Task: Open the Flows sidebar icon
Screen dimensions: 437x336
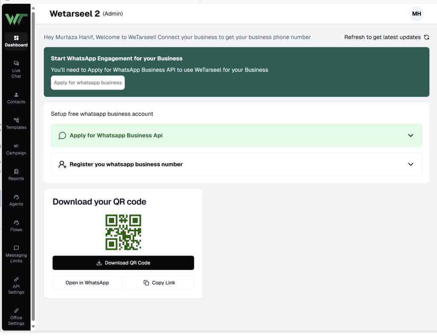Action: (16, 222)
